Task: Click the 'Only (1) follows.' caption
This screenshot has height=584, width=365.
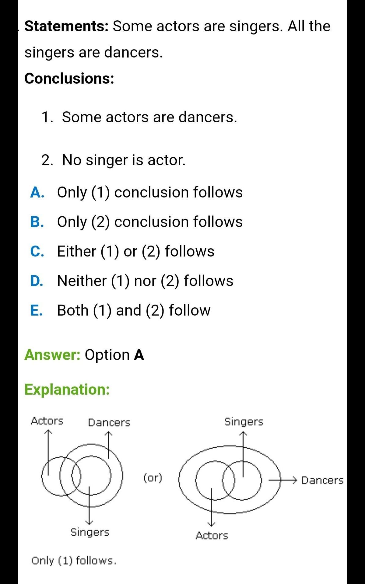Action: pyautogui.click(x=74, y=561)
